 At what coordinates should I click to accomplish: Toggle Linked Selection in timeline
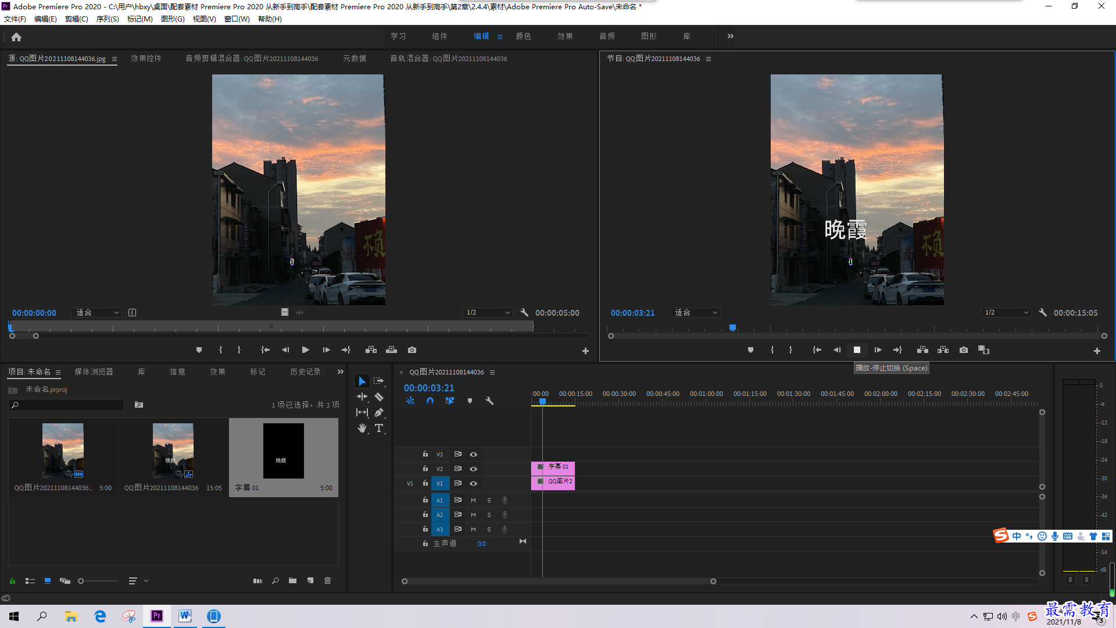449,401
